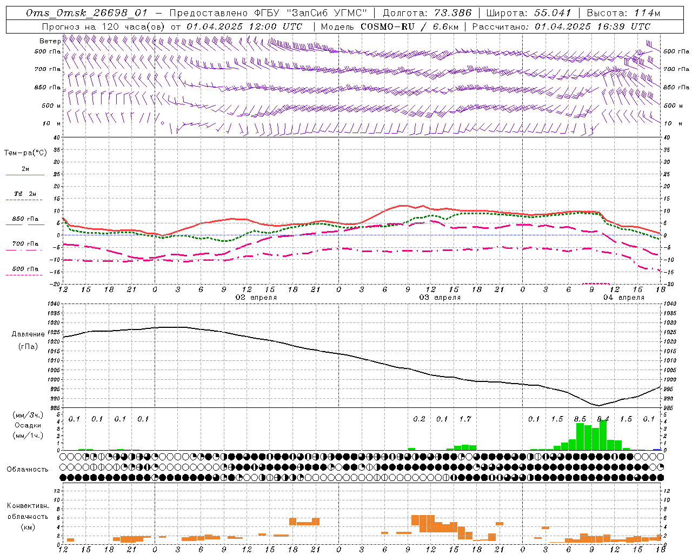Screen dimensions: 692x554
Task: Click the 700 гПа temperature legend entry
Action: pyautogui.click(x=25, y=244)
